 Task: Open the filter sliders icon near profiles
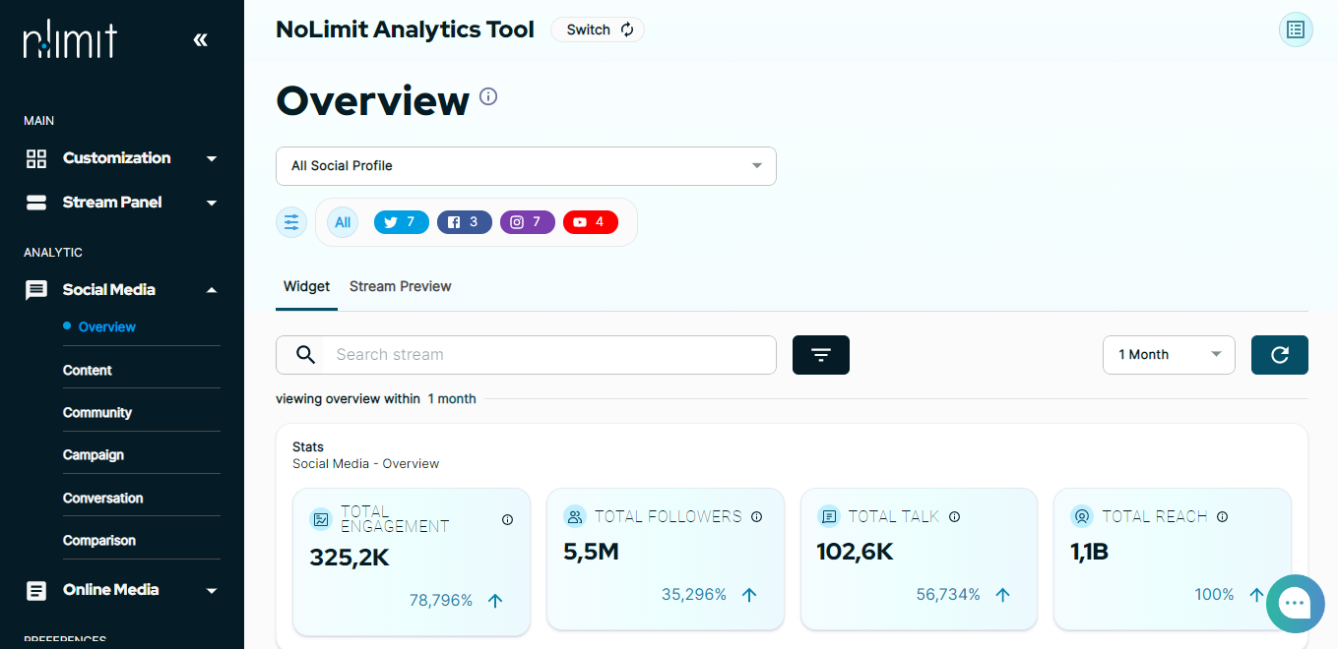291,222
